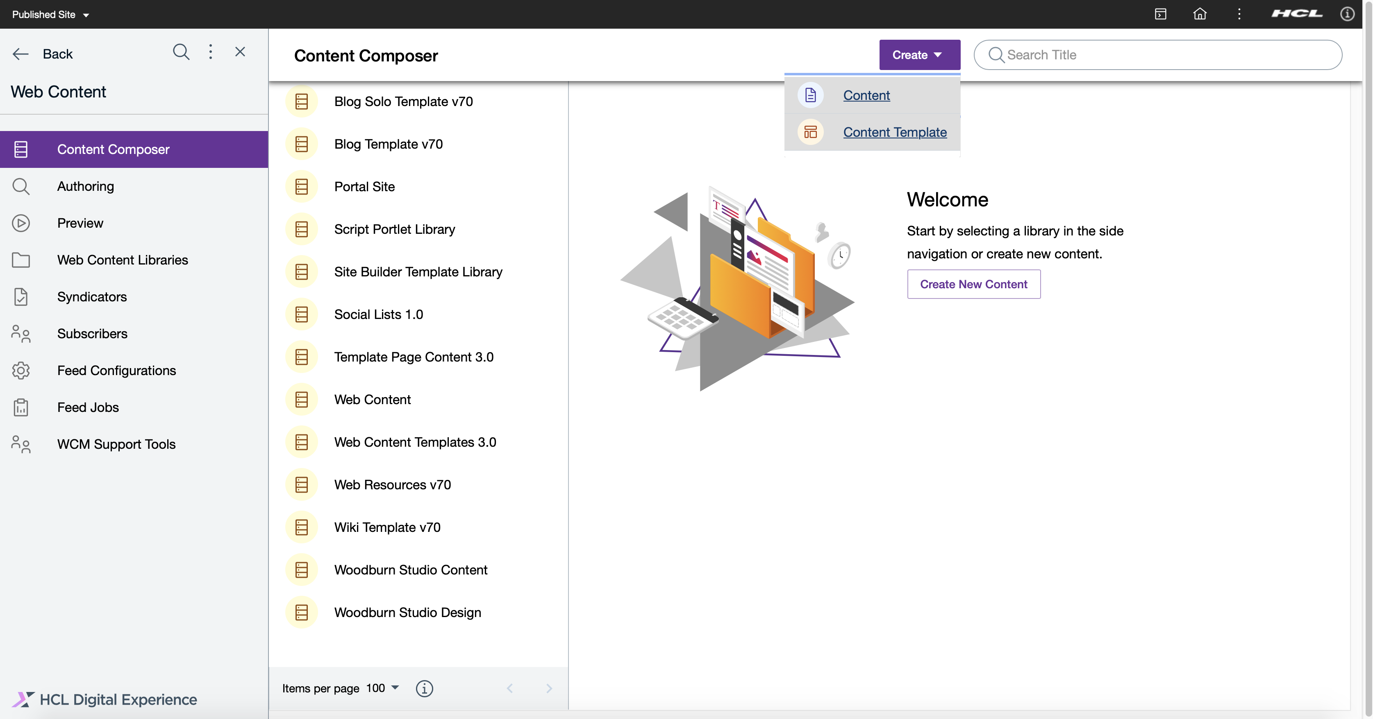Click the top bar information circle icon
The width and height of the screenshot is (1373, 719).
coord(1348,14)
